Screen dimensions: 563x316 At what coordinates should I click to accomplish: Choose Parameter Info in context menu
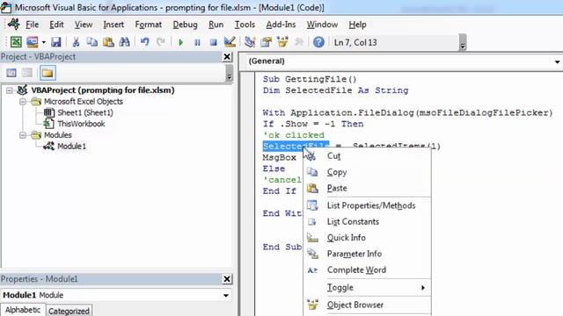367,254
